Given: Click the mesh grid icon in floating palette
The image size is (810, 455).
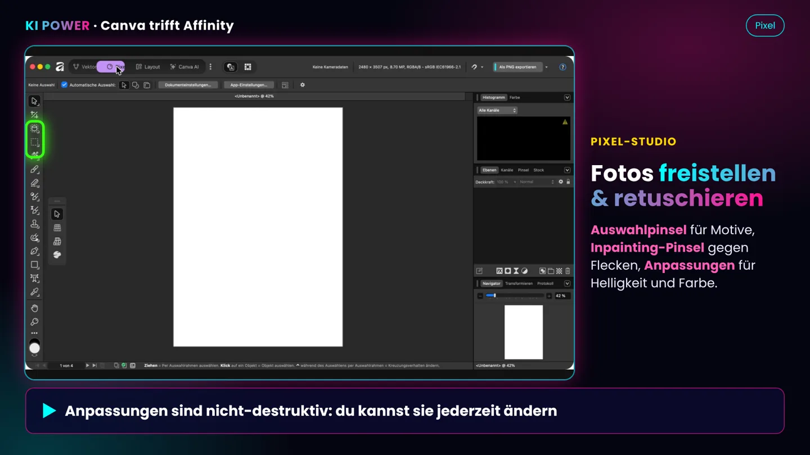Looking at the screenshot, I should point(57,228).
